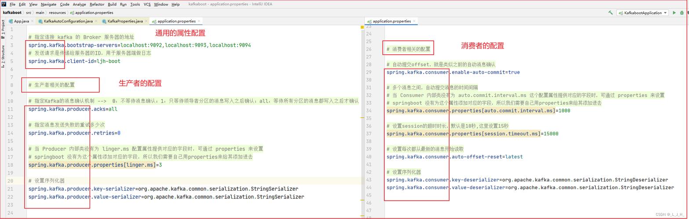This screenshot has height=219, width=689.
Task: Open the File menu
Action: [x=12, y=4]
